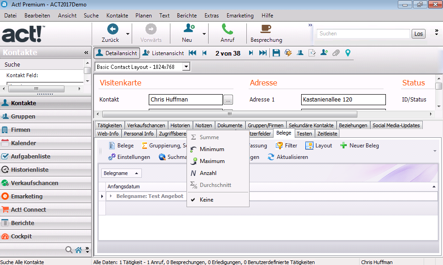Open Einstellungen gears icon
Viewport: 443px width, 265px height.
[x=112, y=157]
